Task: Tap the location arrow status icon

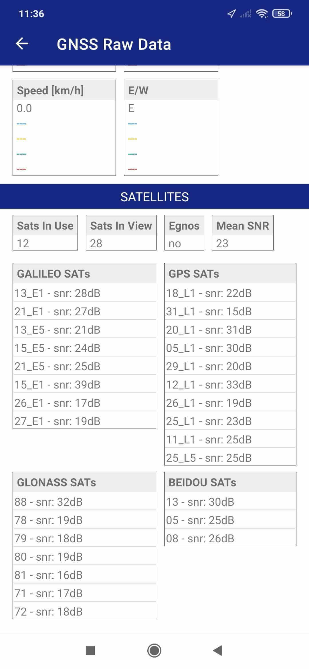Action: [231, 13]
